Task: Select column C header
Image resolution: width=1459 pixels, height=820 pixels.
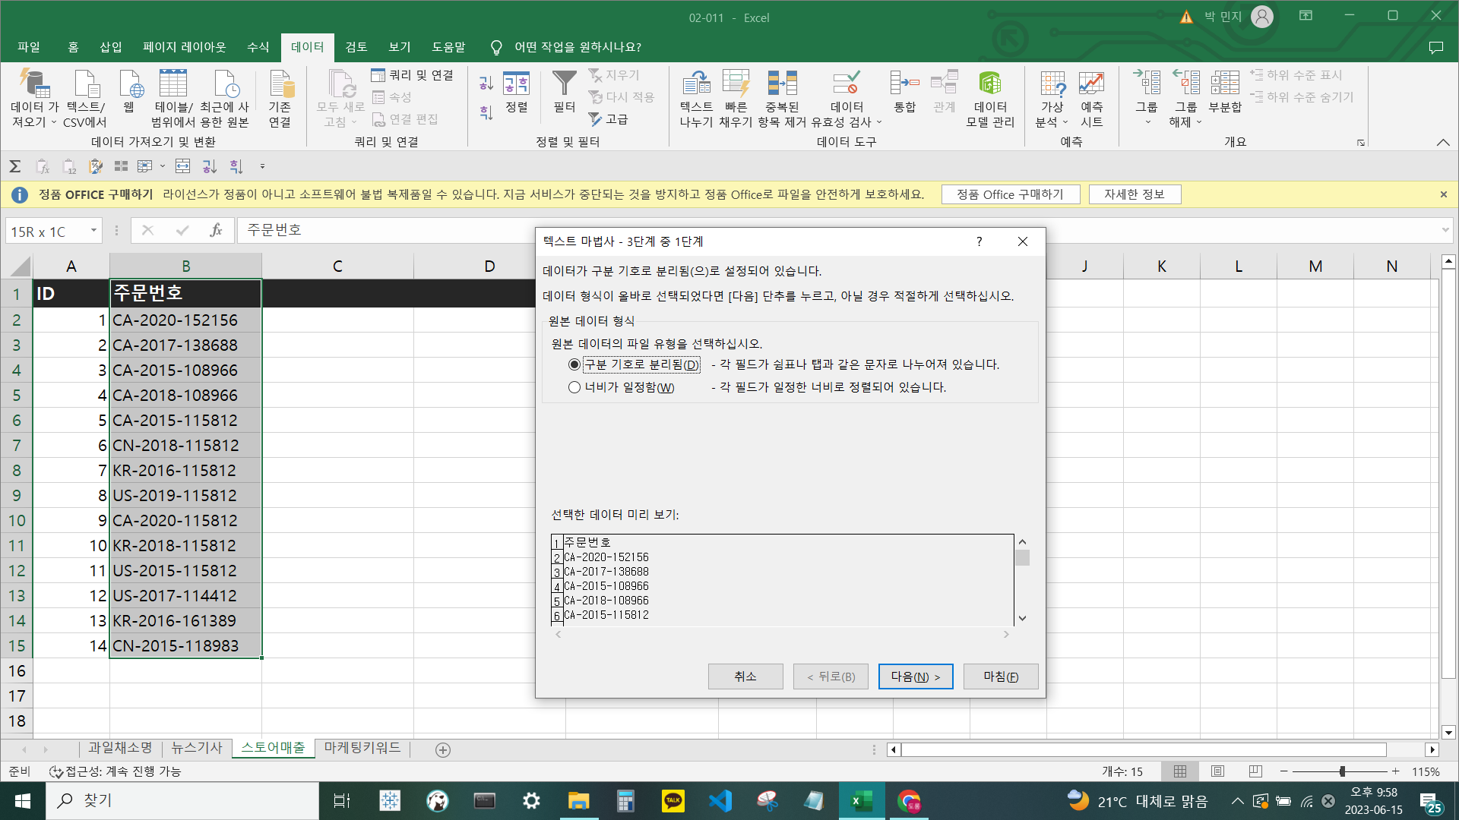Action: tap(337, 266)
